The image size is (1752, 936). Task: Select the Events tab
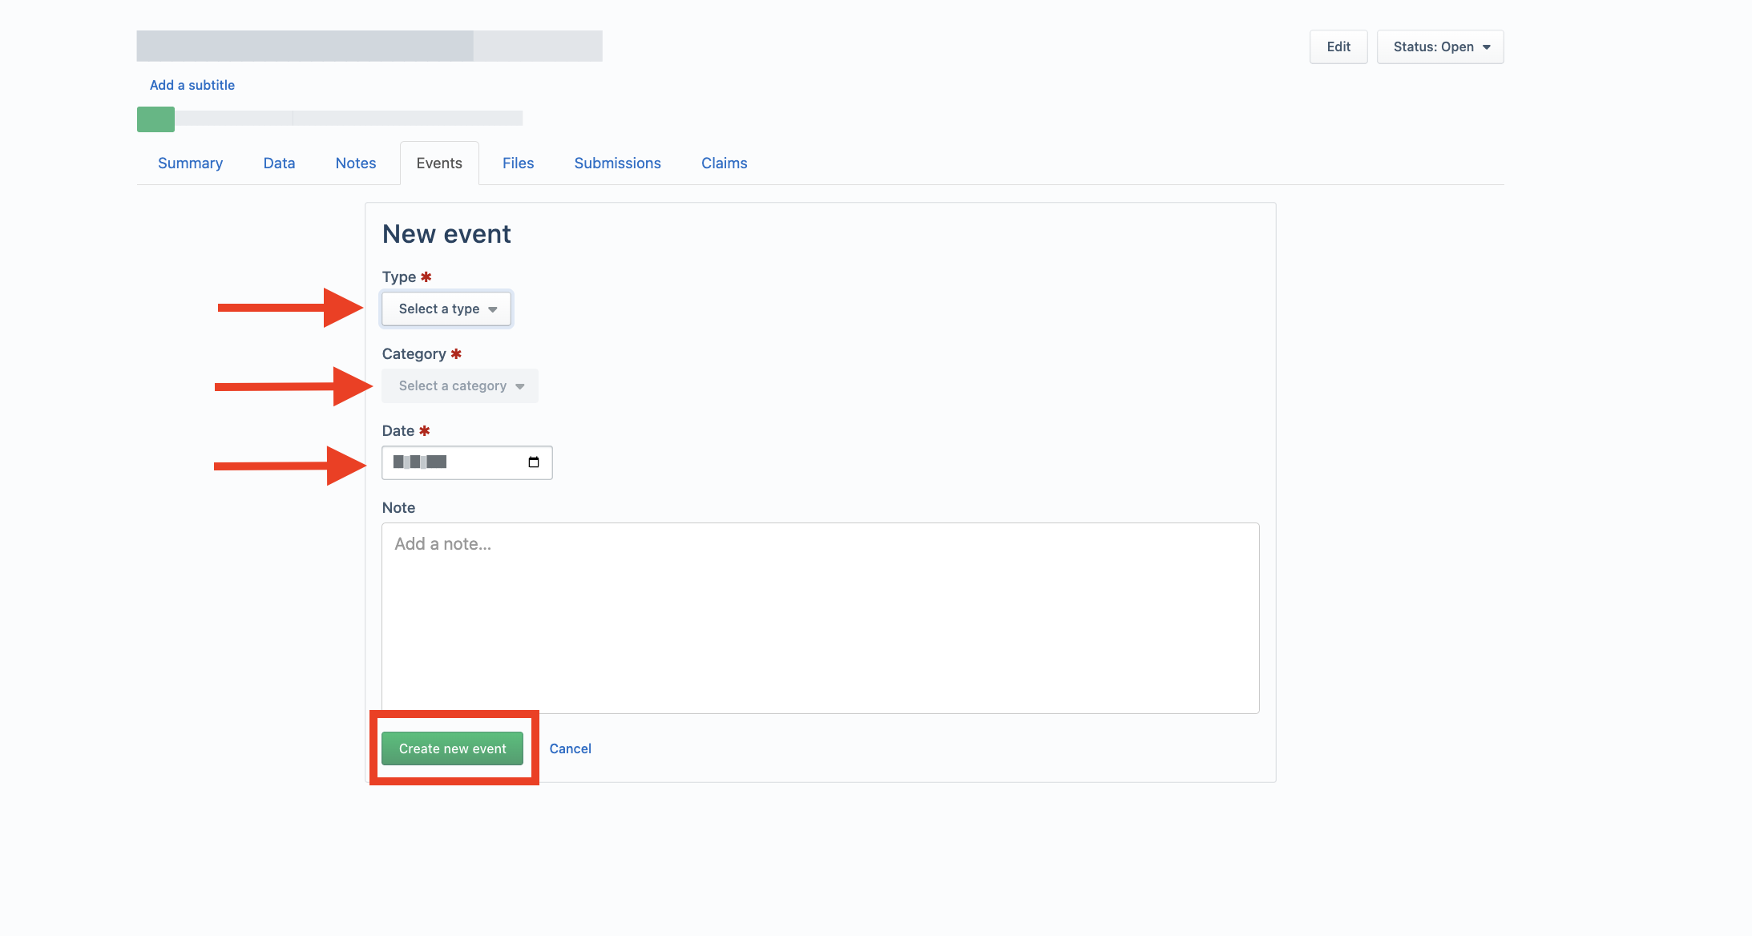click(x=439, y=163)
